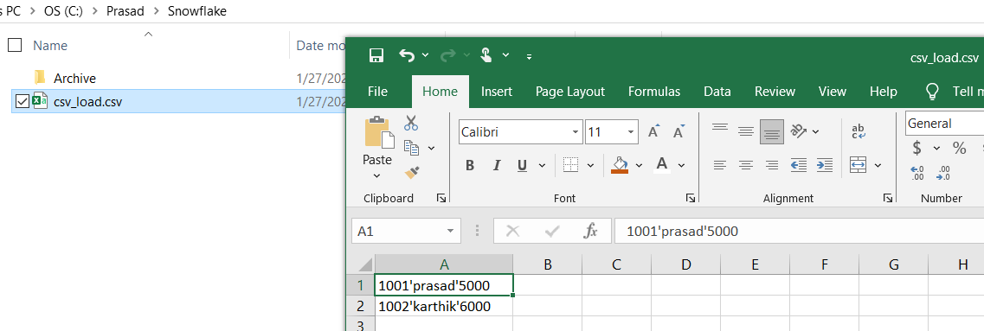The image size is (984, 331).
Task: Click Decrease Font Size icon
Action: (679, 131)
